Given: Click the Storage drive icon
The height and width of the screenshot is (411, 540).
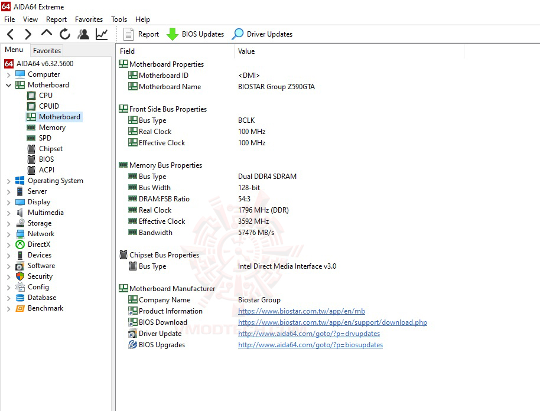Looking at the screenshot, I should pyautogui.click(x=20, y=223).
